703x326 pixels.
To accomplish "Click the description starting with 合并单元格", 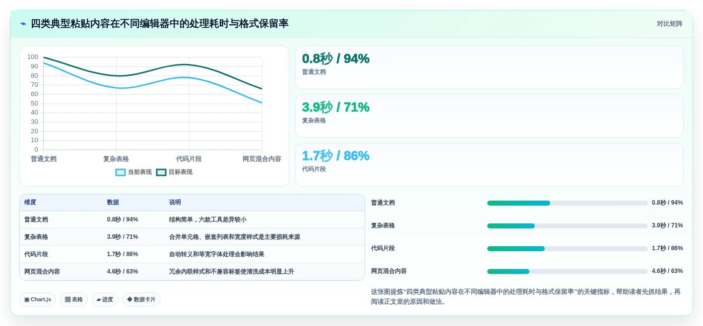I will tap(235, 237).
